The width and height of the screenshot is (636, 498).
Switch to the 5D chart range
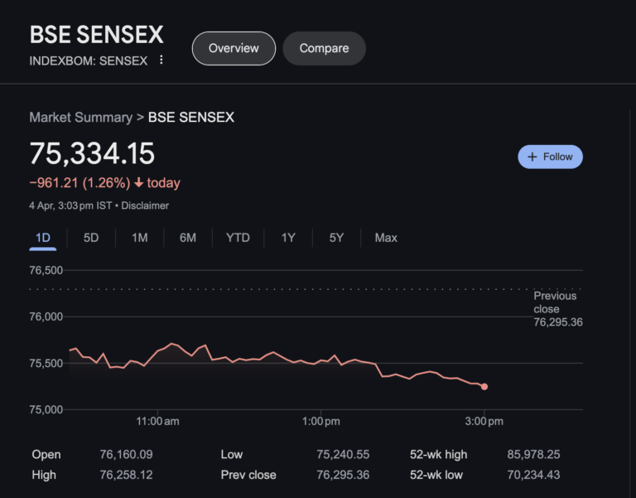click(91, 238)
